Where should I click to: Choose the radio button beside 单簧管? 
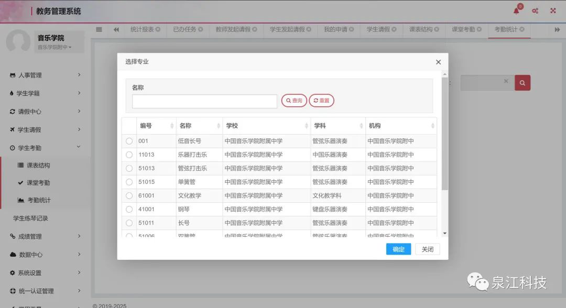tap(129, 182)
